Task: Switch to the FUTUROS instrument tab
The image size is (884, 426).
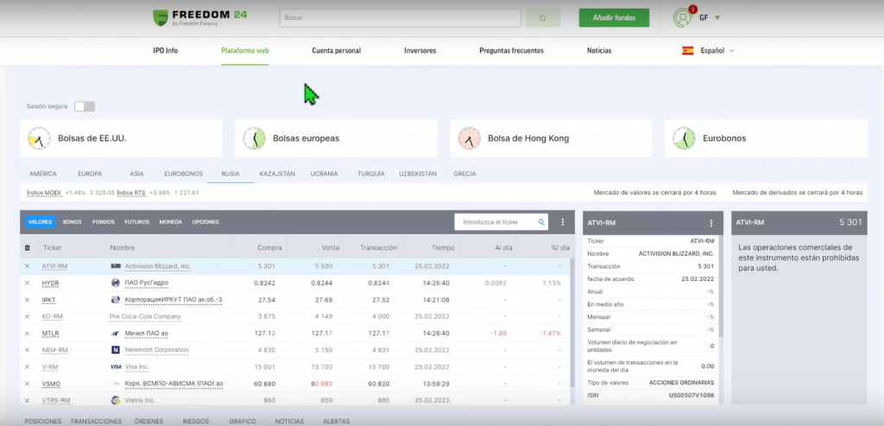Action: pos(137,222)
